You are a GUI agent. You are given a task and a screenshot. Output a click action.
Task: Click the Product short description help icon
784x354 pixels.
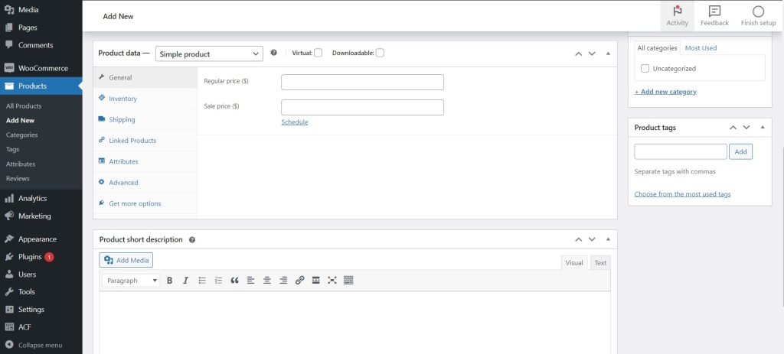click(x=192, y=239)
